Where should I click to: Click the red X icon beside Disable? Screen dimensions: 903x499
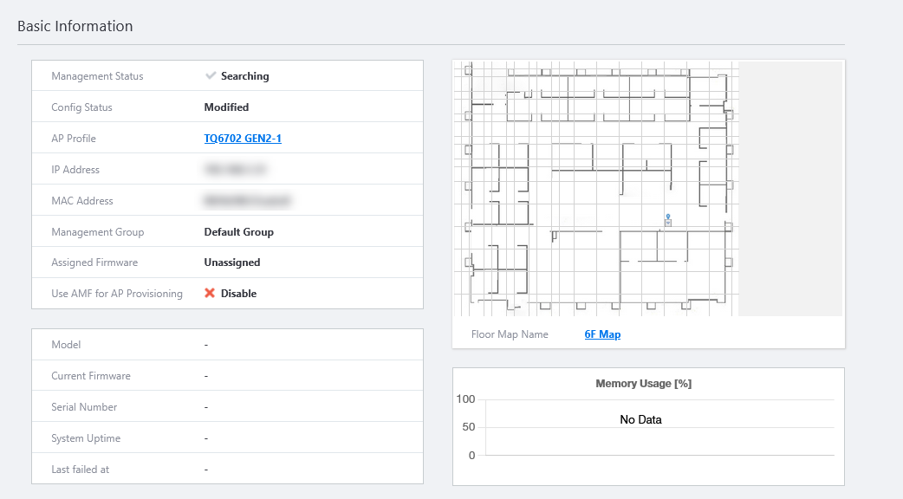pos(210,294)
